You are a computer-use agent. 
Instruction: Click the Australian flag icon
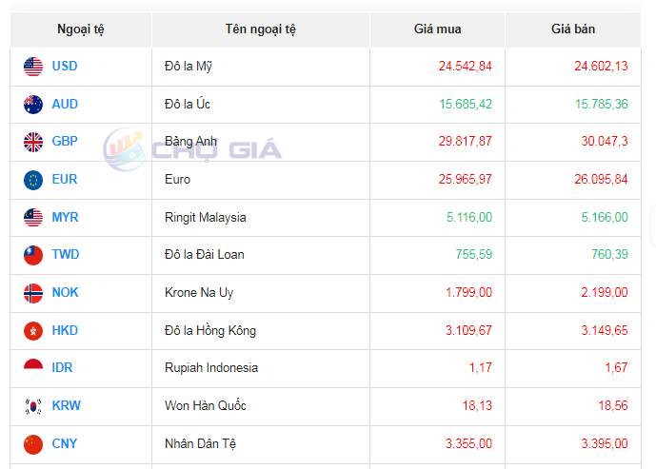(x=33, y=105)
